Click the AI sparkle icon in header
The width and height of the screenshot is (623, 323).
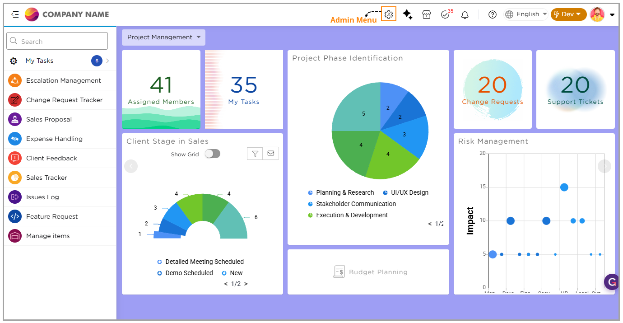pyautogui.click(x=408, y=14)
